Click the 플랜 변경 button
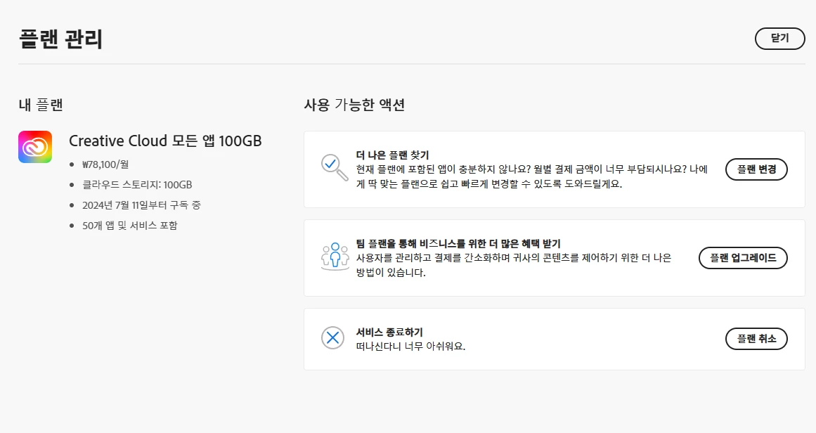The image size is (816, 433). (756, 169)
